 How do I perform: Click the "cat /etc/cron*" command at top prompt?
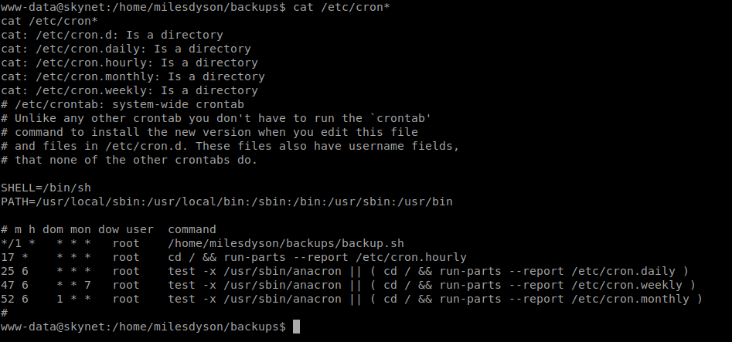point(341,8)
